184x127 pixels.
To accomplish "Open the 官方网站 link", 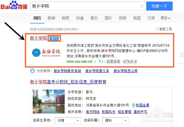I will pyautogui.click(x=93, y=112).
